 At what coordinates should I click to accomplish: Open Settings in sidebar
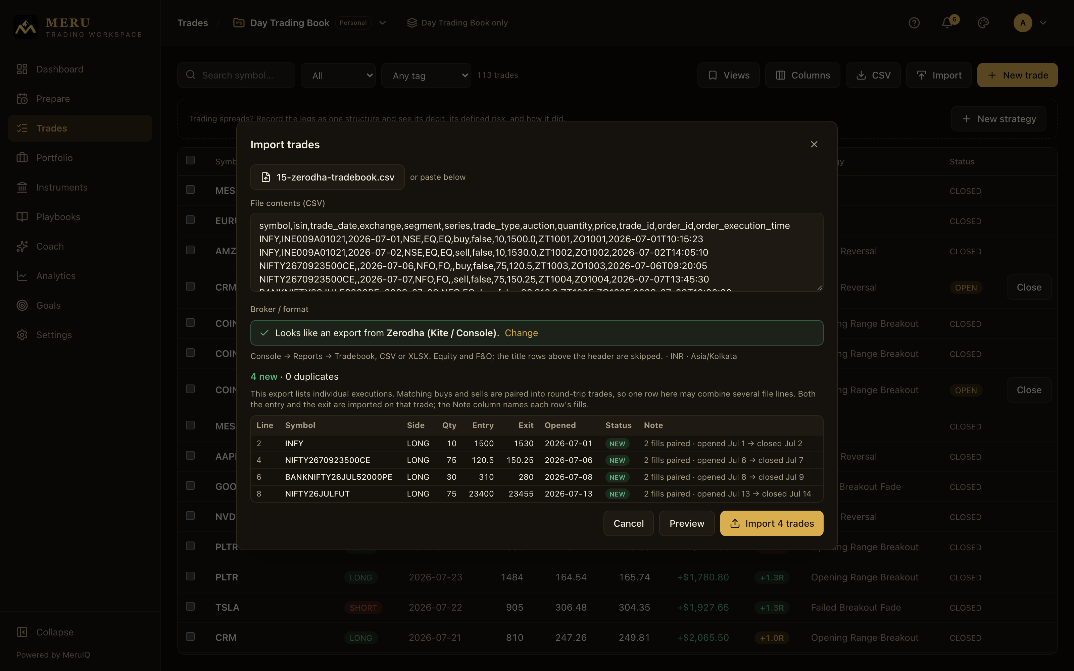[x=80, y=334]
